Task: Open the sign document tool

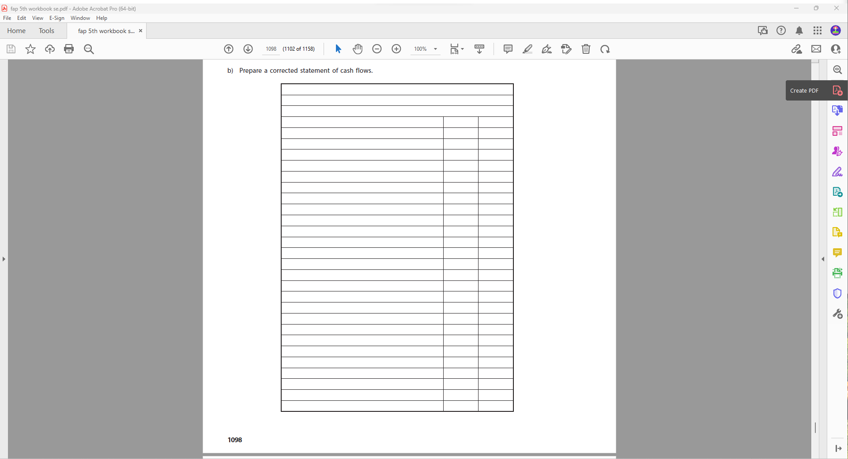Action: coord(547,49)
